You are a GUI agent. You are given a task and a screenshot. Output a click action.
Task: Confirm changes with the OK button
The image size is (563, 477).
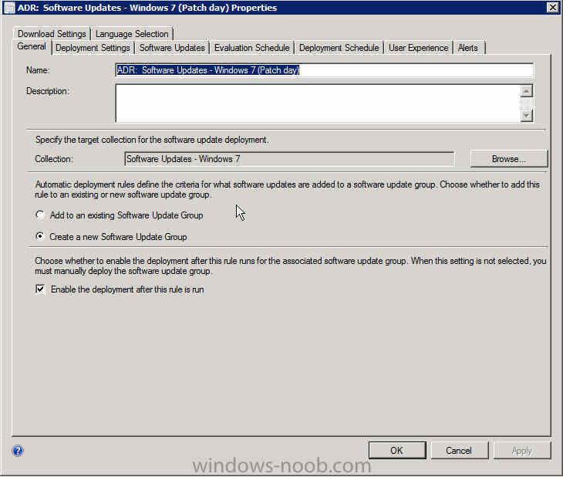point(397,451)
